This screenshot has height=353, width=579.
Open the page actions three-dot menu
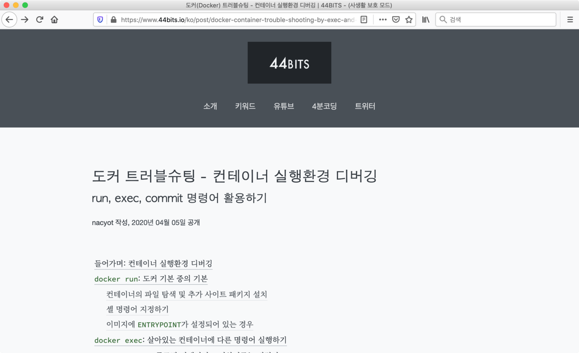click(383, 20)
